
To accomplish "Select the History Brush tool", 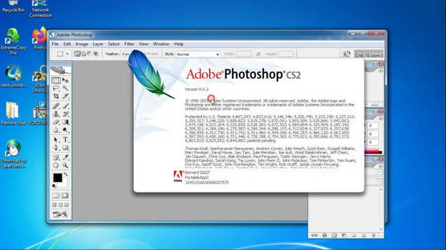I will pyautogui.click(x=66, y=114).
